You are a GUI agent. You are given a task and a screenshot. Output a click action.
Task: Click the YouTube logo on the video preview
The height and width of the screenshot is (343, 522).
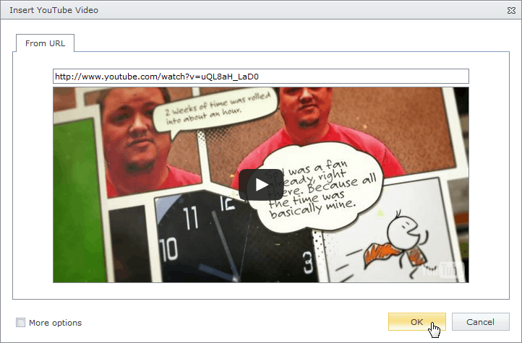point(442,269)
